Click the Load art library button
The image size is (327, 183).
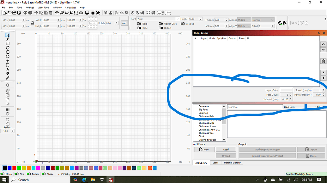pos(226,150)
